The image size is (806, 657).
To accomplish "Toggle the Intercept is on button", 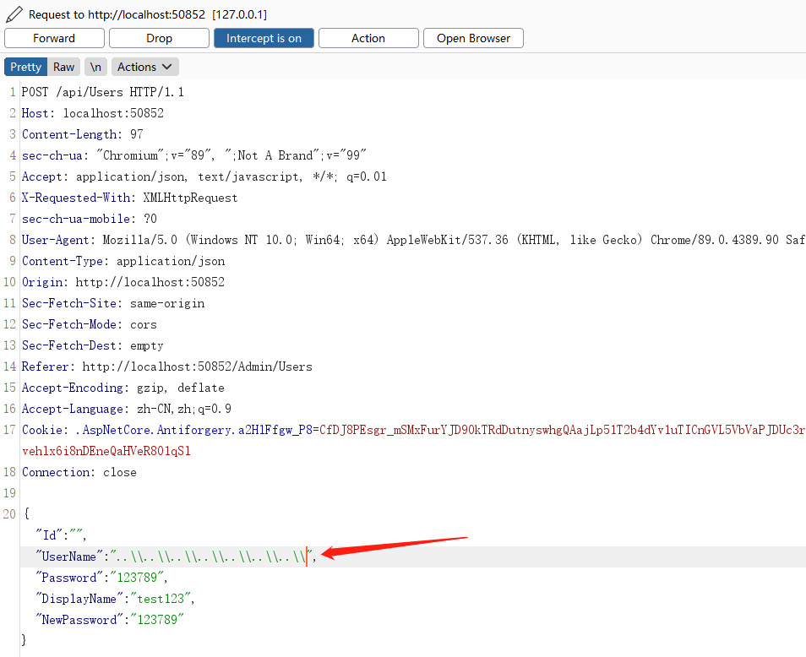I will coord(264,38).
